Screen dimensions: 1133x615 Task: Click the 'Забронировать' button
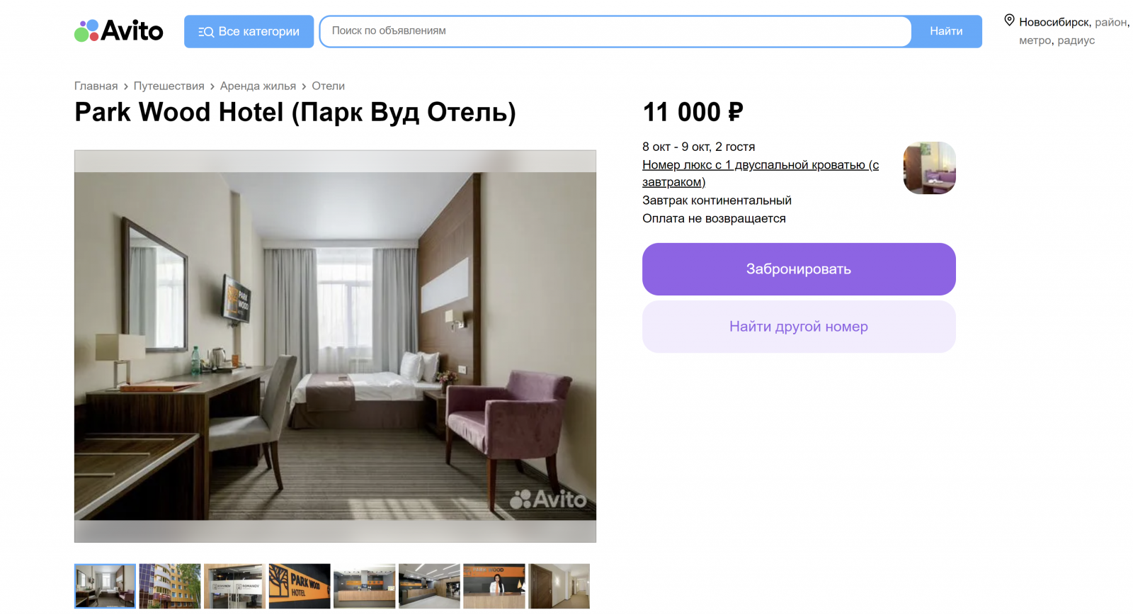799,269
